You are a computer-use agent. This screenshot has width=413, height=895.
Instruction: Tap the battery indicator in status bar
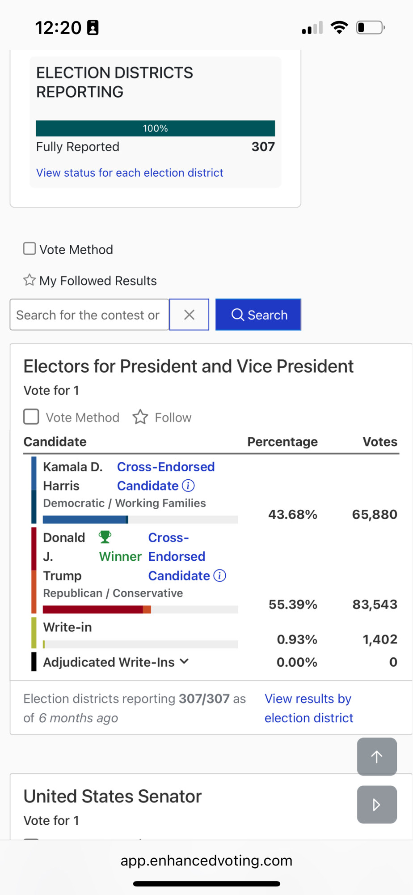[371, 28]
